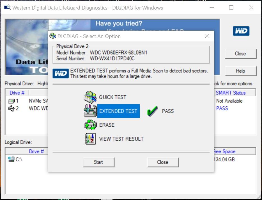The width and height of the screenshot is (262, 200).
Task: Click serial number WD-WX41D17PD40C
Action: point(112,59)
